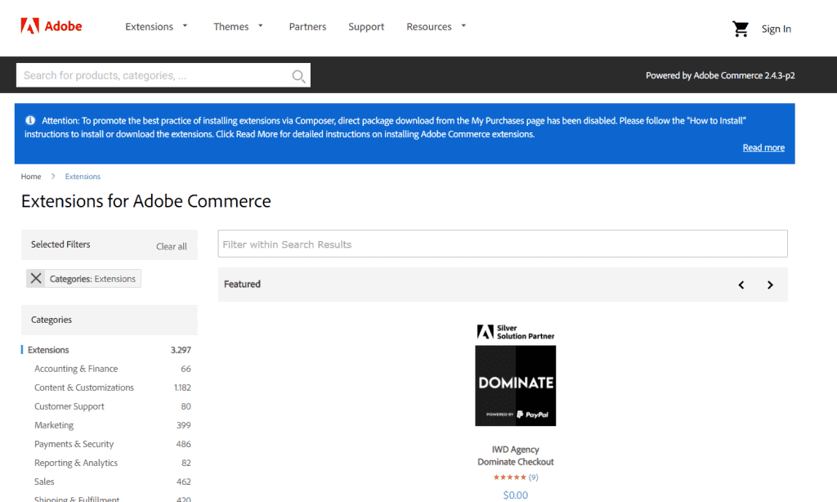
Task: Go to next featured item
Action: point(770,285)
